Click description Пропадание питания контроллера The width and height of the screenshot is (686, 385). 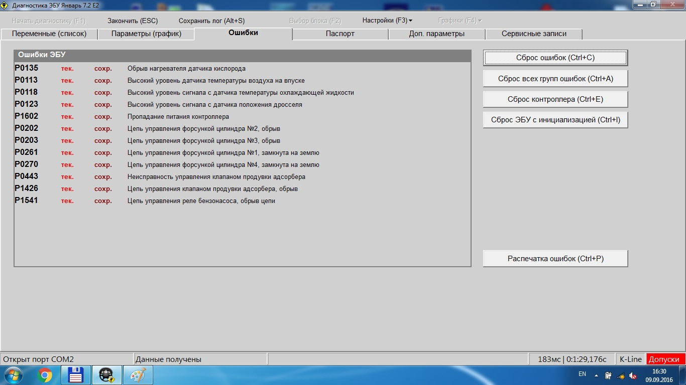coord(178,117)
